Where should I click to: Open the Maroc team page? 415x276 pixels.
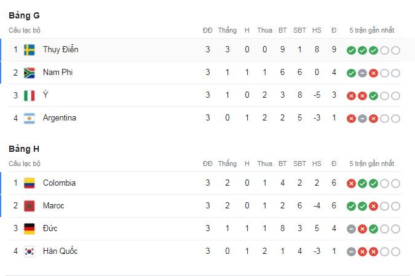[x=53, y=206]
